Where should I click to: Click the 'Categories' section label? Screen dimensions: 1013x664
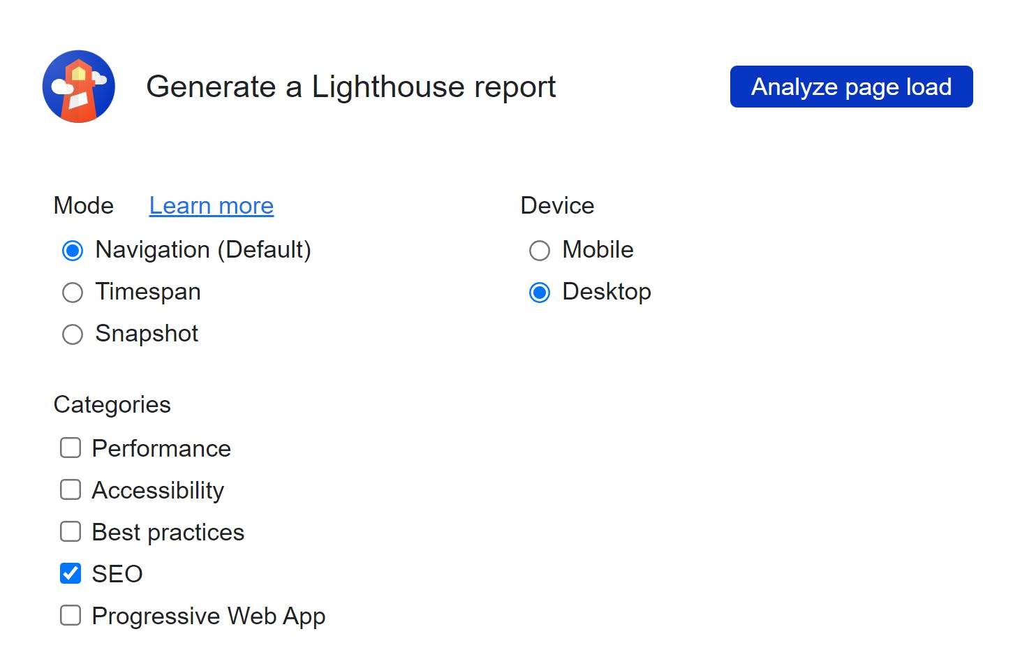[112, 404]
